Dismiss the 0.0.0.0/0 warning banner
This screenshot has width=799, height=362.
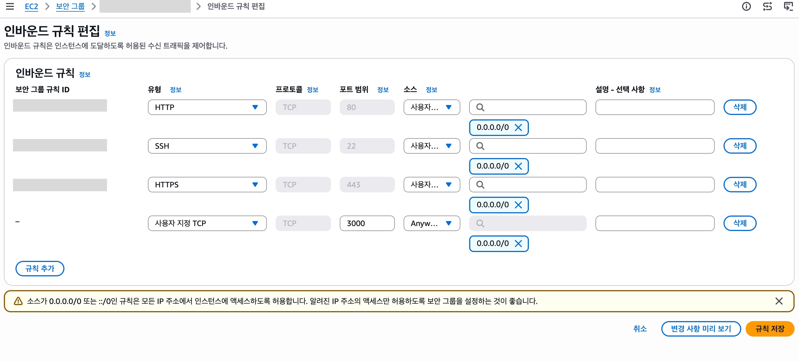tap(779, 301)
